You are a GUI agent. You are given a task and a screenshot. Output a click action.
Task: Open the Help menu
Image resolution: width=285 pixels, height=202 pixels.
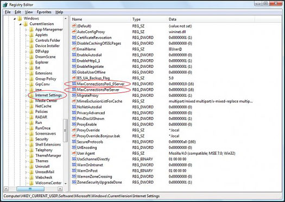pos(59,12)
